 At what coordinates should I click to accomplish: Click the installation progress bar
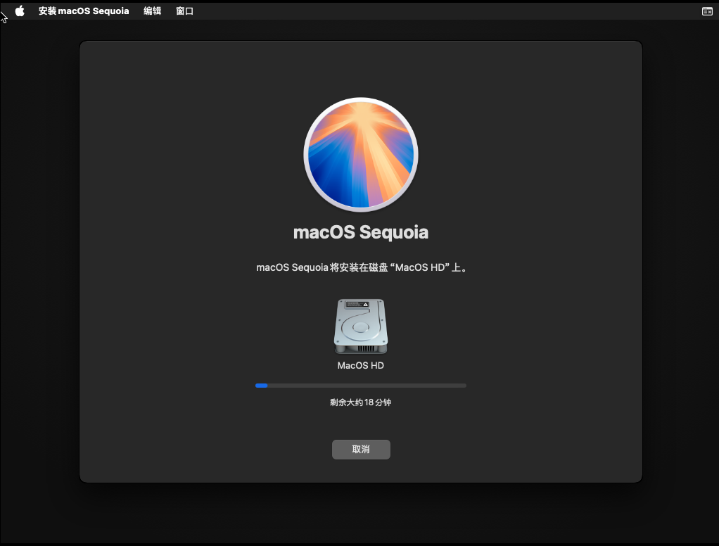coord(361,386)
